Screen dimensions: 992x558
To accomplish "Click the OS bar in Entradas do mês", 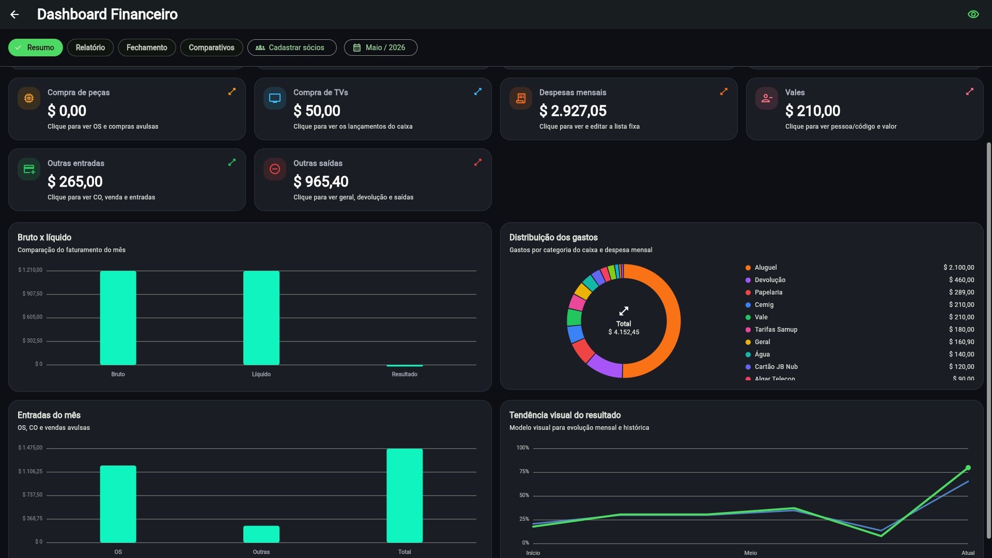I will coord(118,504).
